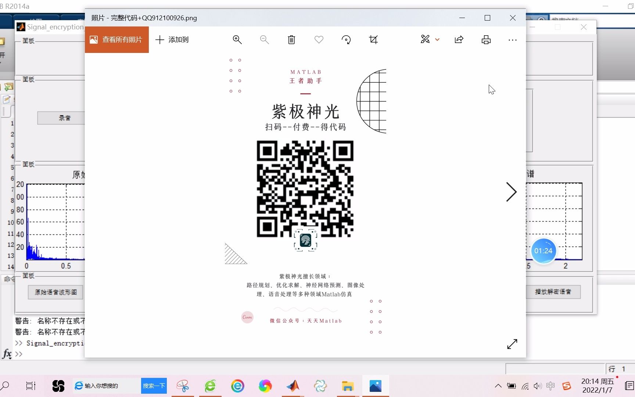635x397 pixels.
Task: Share the photo
Action: coord(459,39)
